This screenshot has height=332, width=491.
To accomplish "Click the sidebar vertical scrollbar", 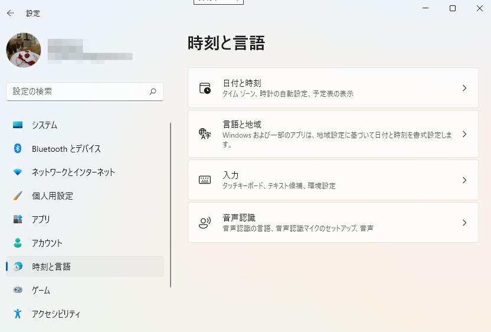I will (171, 205).
